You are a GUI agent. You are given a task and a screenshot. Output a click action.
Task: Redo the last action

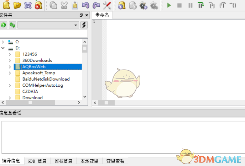point(96,5)
